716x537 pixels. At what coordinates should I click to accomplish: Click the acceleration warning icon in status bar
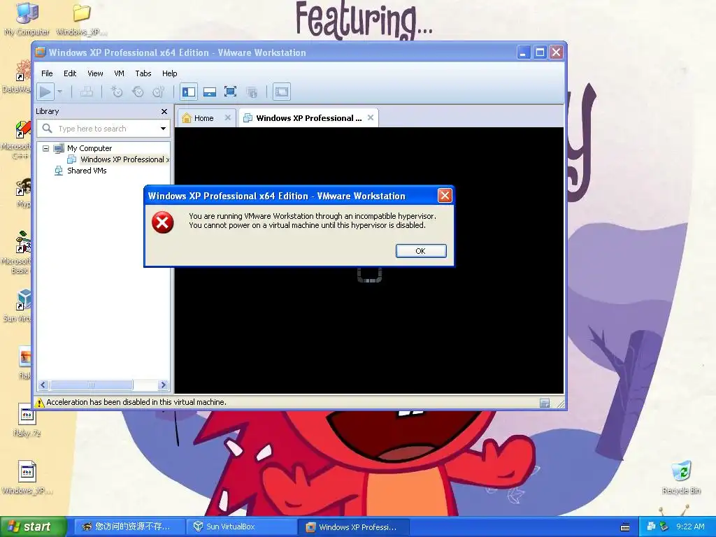40,402
